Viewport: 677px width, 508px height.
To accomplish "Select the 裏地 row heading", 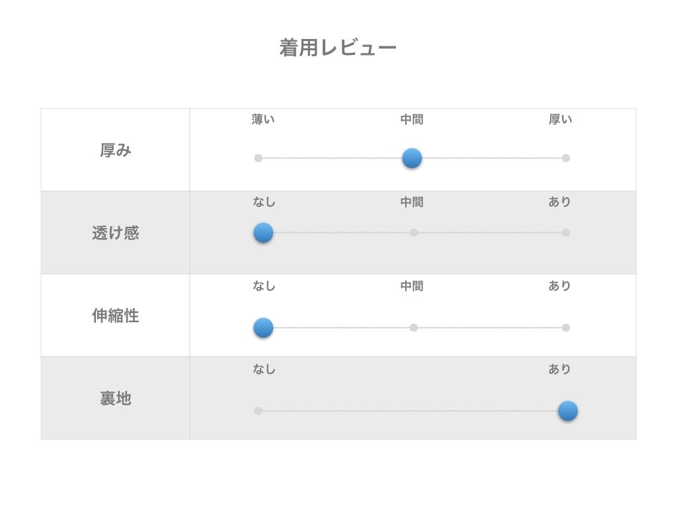I will 116,398.
